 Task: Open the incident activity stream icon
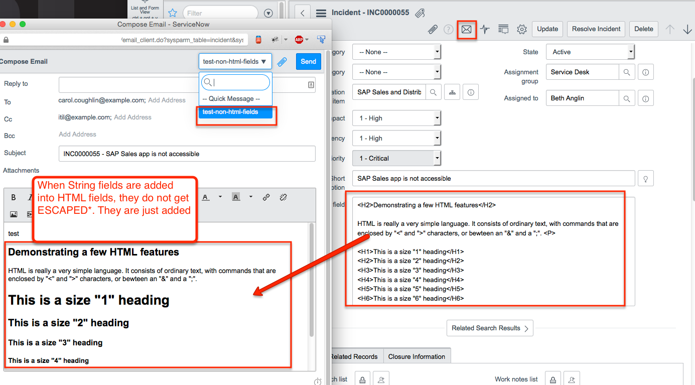(x=485, y=29)
